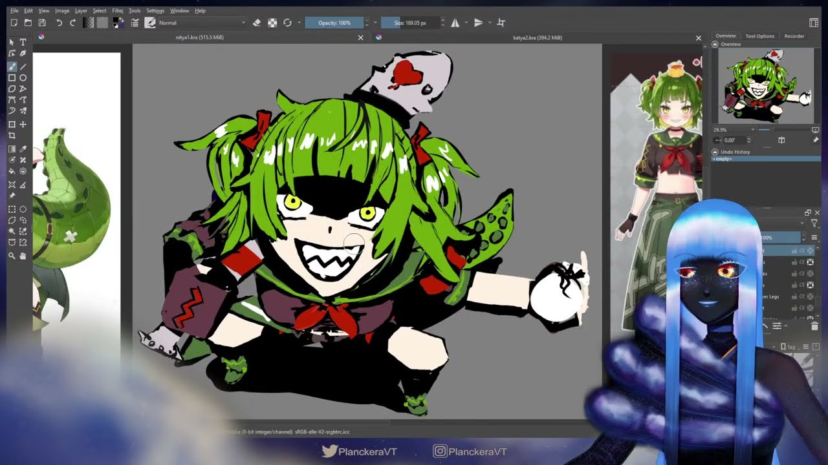The height and width of the screenshot is (465, 828).
Task: Open Overview zoom percentage dropdown
Action: coord(734,130)
